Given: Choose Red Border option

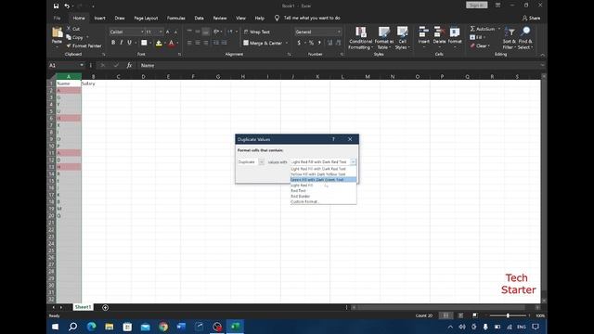Looking at the screenshot, I should [x=323, y=196].
